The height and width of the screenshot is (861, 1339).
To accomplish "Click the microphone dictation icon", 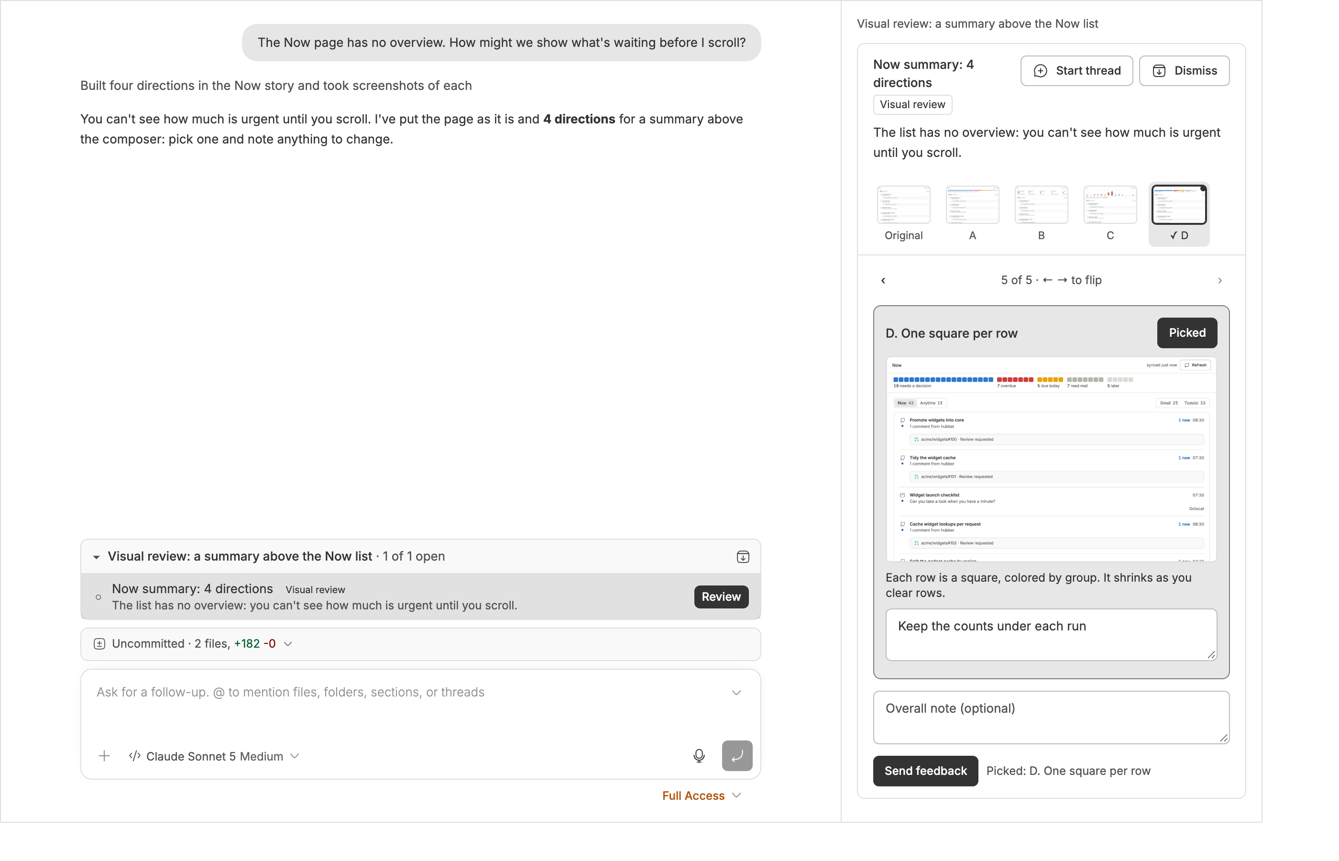I will 699,756.
